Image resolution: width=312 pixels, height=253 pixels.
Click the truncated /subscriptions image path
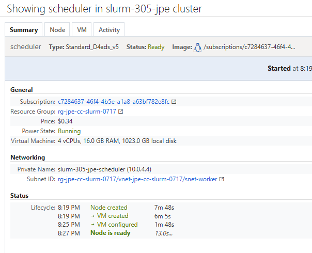click(x=249, y=47)
